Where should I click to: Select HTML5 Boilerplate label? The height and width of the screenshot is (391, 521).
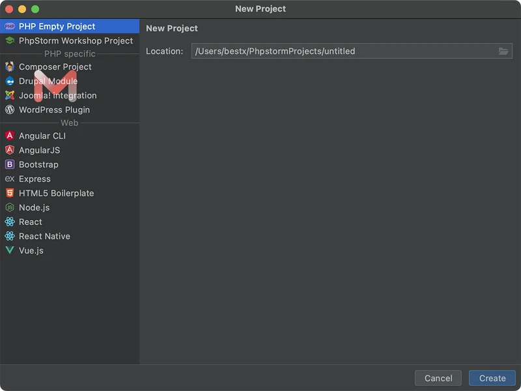[56, 193]
